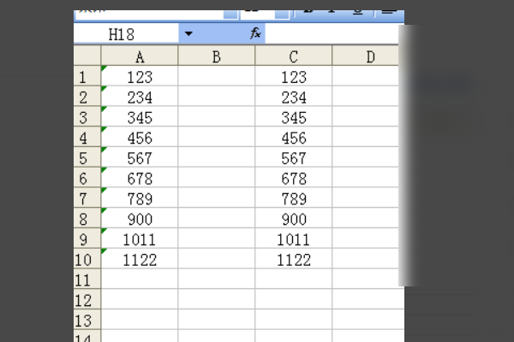Screen dimensions: 514x342
Task: Click empty cell B3
Action: pyautogui.click(x=216, y=117)
